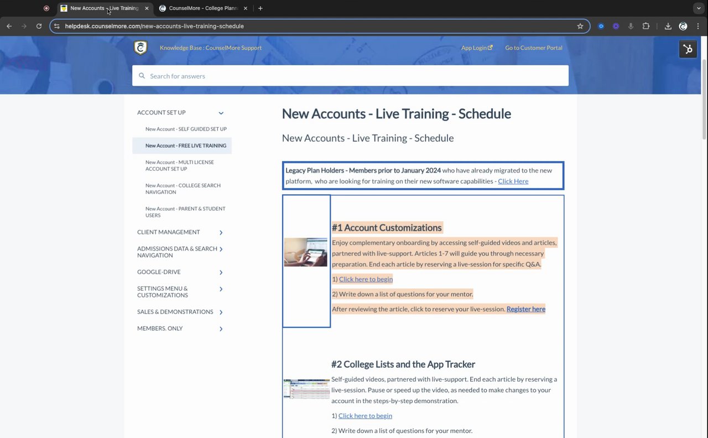Click the blue circular extension icon
Image resolution: width=708 pixels, height=438 pixels.
601,26
